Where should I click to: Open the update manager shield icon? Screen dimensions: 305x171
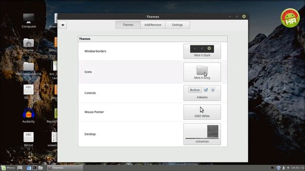click(x=278, y=168)
